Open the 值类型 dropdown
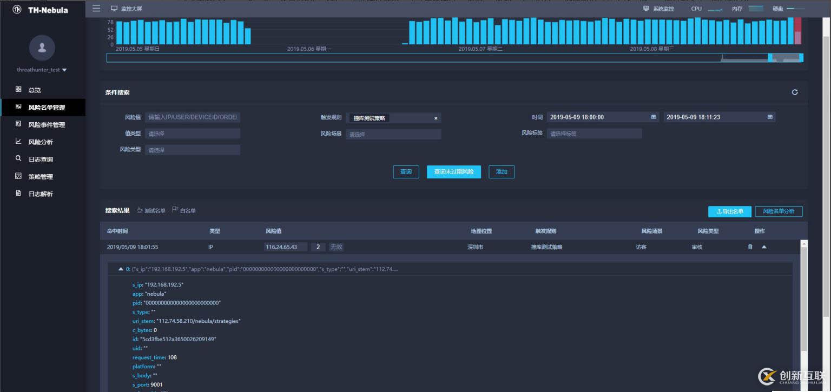 click(192, 134)
